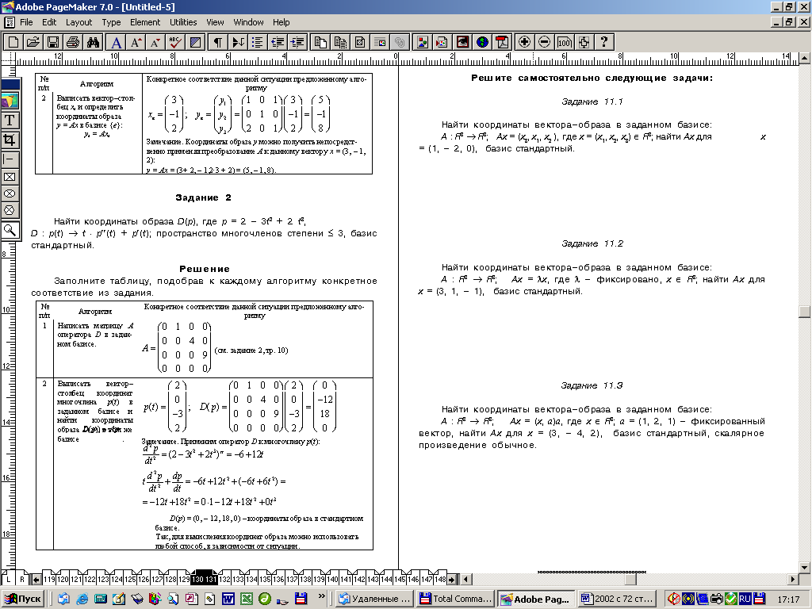812x609 pixels.
Task: Toggle paragraph marks (pilcrow) icon
Action: pos(218,42)
